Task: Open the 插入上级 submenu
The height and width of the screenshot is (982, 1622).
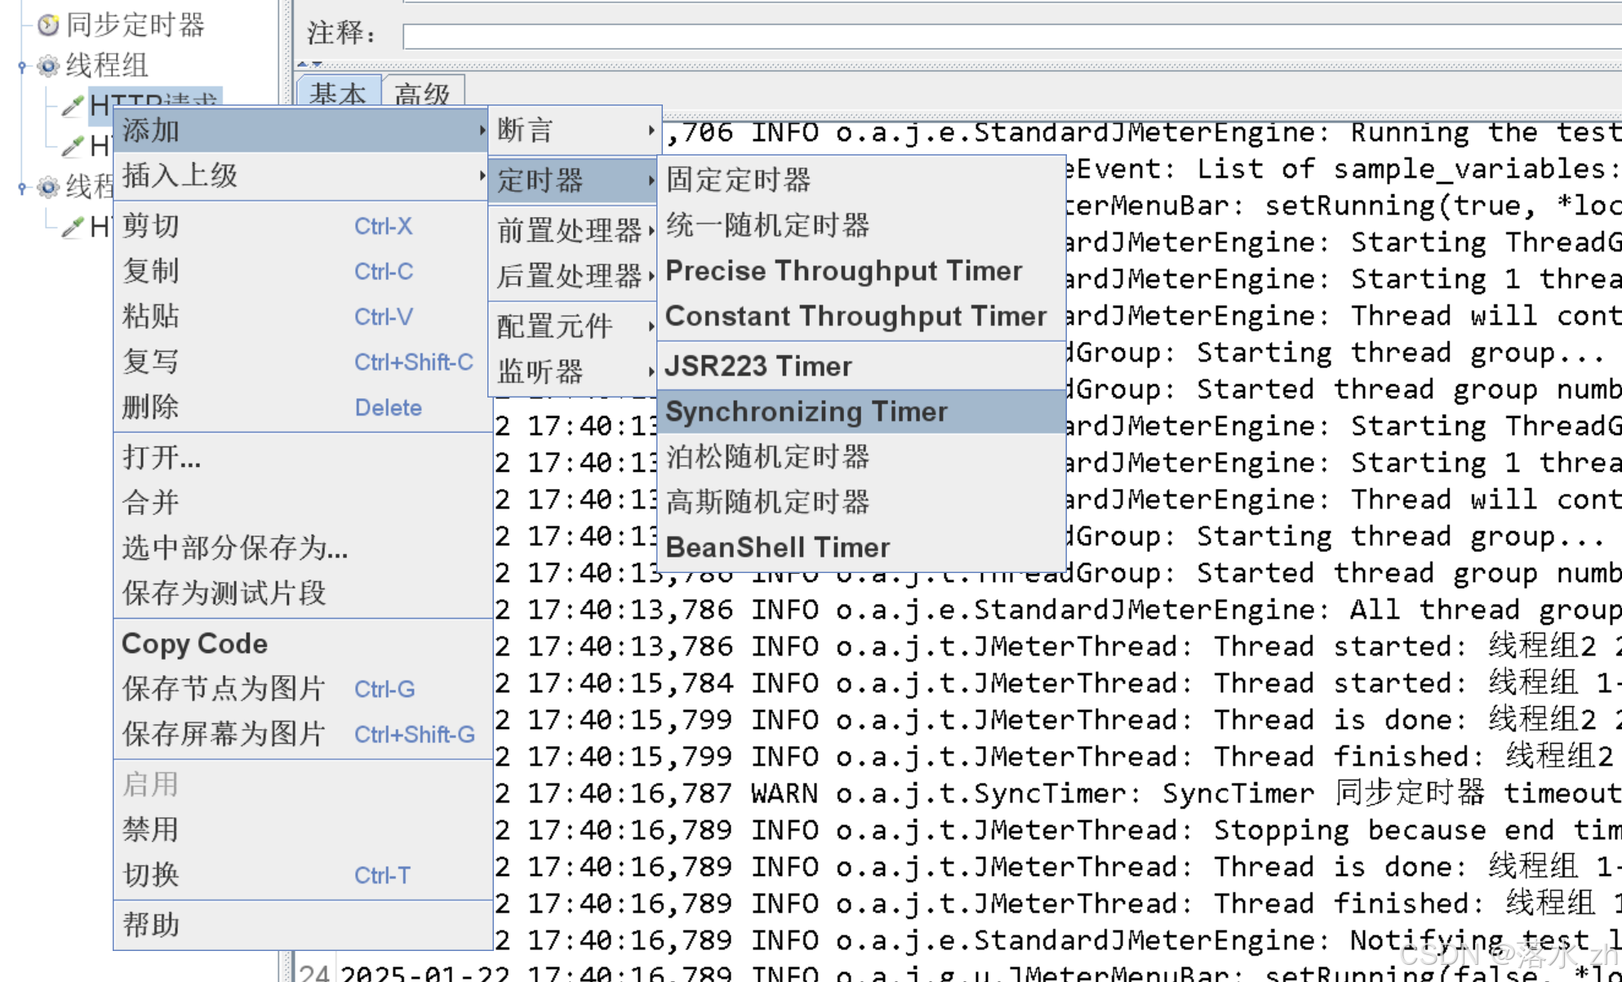Action: pos(301,176)
